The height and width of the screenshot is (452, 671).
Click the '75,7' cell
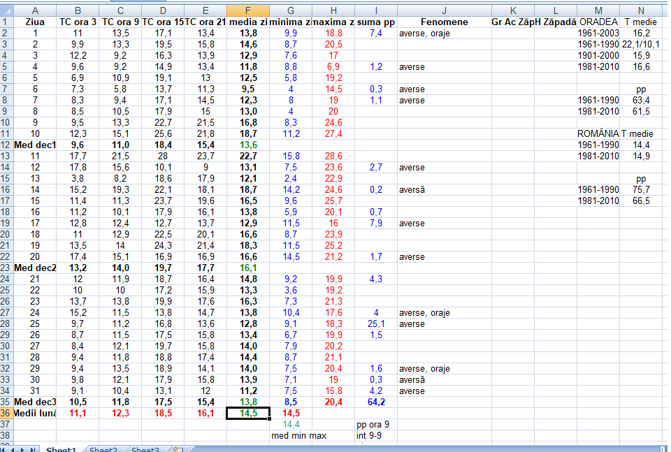[x=641, y=189]
